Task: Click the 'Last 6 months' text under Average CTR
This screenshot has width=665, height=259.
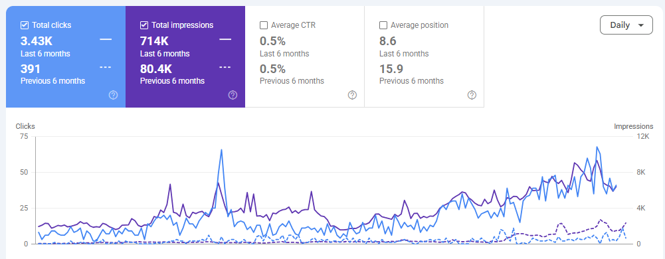Action: [x=284, y=54]
